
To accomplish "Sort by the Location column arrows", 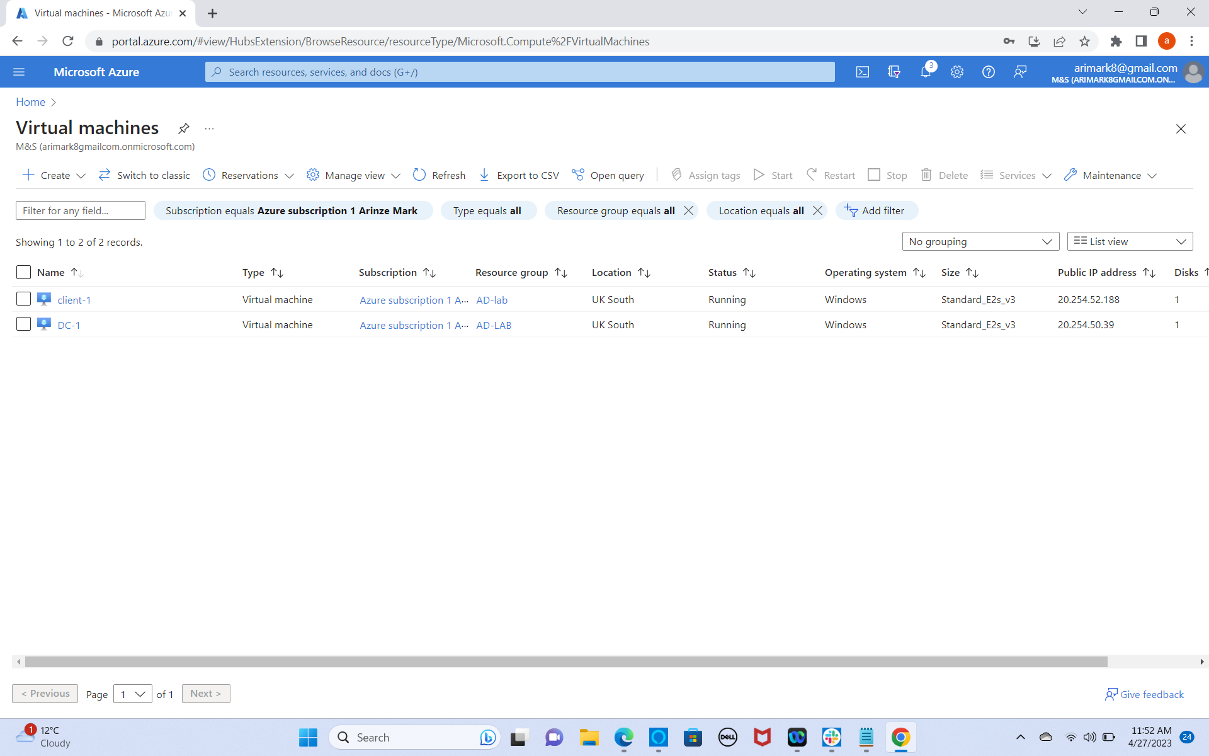I will (644, 272).
